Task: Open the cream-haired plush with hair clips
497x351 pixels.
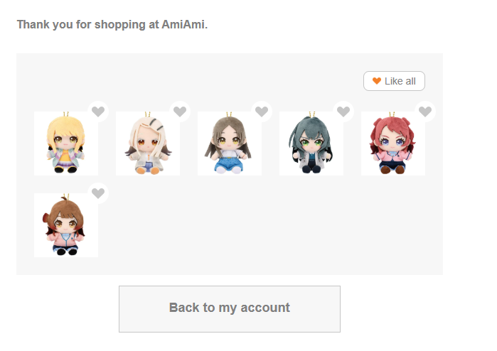Action: (148, 144)
